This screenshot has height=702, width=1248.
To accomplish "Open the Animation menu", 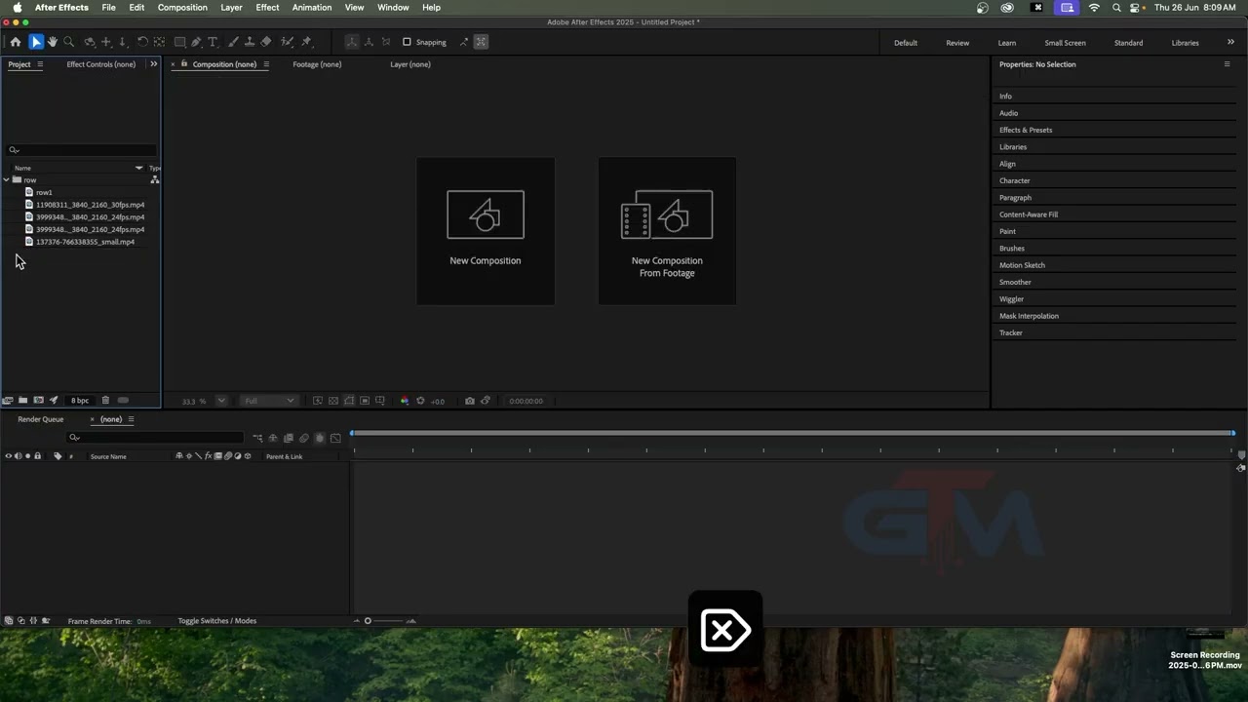I will tap(312, 7).
